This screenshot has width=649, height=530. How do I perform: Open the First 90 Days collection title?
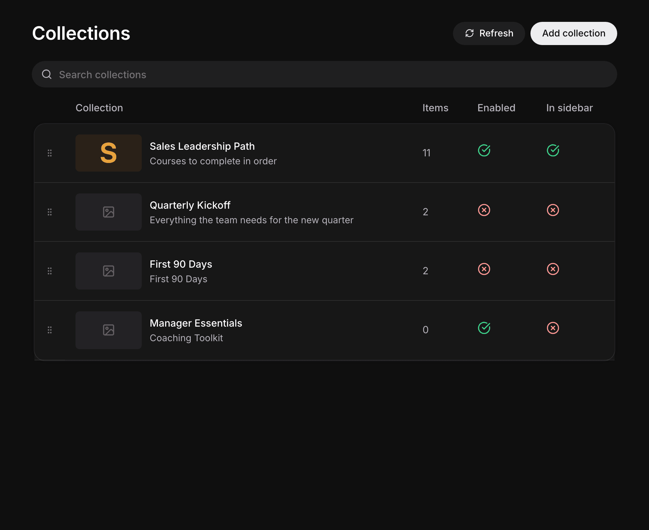pos(181,264)
